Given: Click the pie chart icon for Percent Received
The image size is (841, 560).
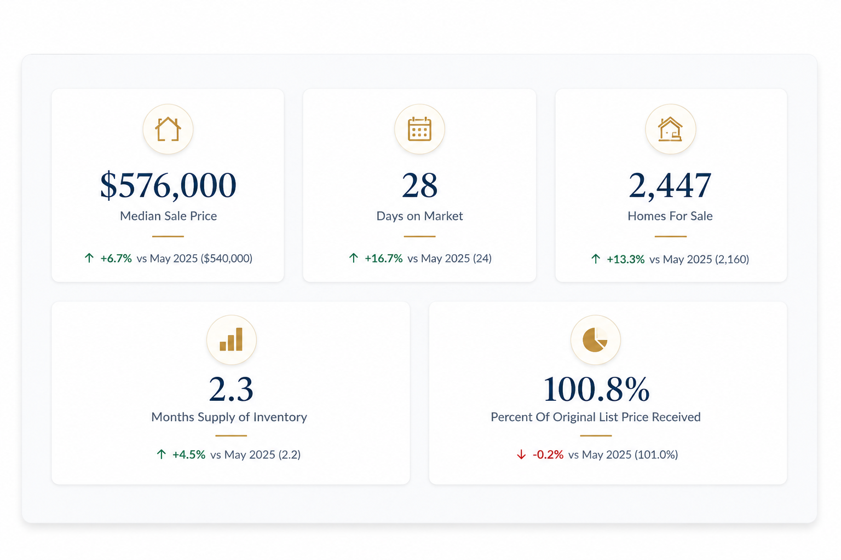Looking at the screenshot, I should (x=595, y=340).
